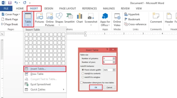Image resolution: width=177 pixels, height=98 pixels.
Task: Open the FILE tab
Action: tap(6, 9)
